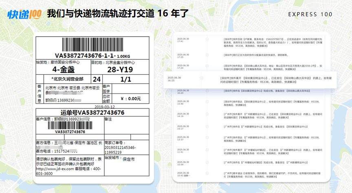Click the large barcode at top of waybill
This screenshot has height=193, width=352.
pos(92,45)
